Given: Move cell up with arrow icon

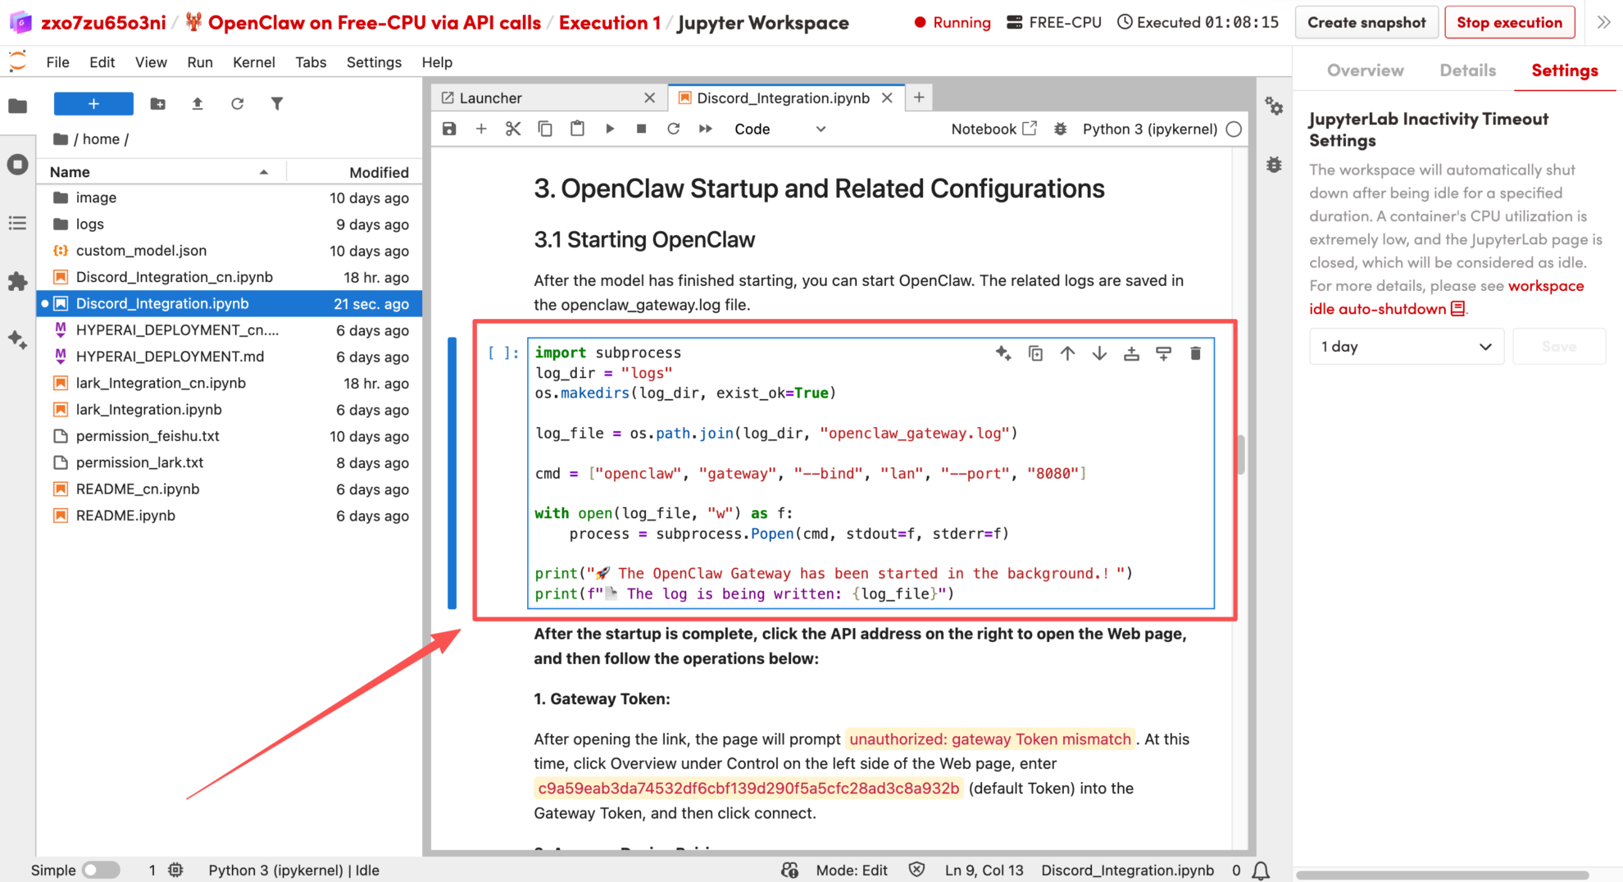Looking at the screenshot, I should click(1067, 353).
